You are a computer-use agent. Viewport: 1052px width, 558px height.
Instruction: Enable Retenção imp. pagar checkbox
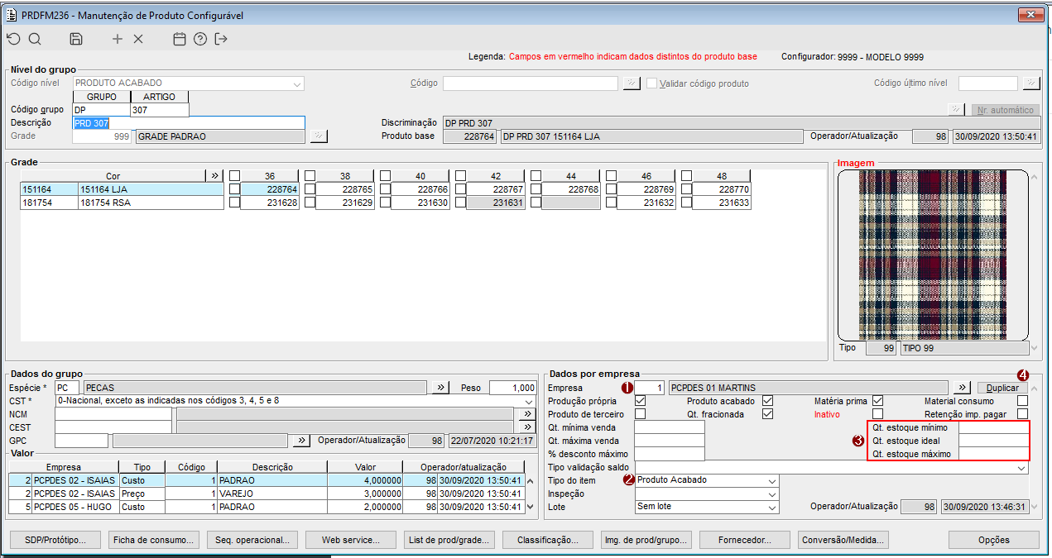tap(1022, 413)
